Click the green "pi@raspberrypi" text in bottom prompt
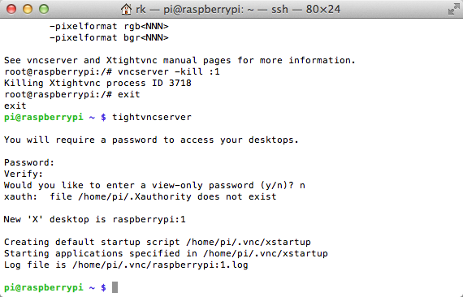 43,287
